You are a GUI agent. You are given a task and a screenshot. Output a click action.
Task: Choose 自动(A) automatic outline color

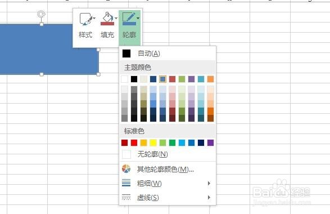168,53
